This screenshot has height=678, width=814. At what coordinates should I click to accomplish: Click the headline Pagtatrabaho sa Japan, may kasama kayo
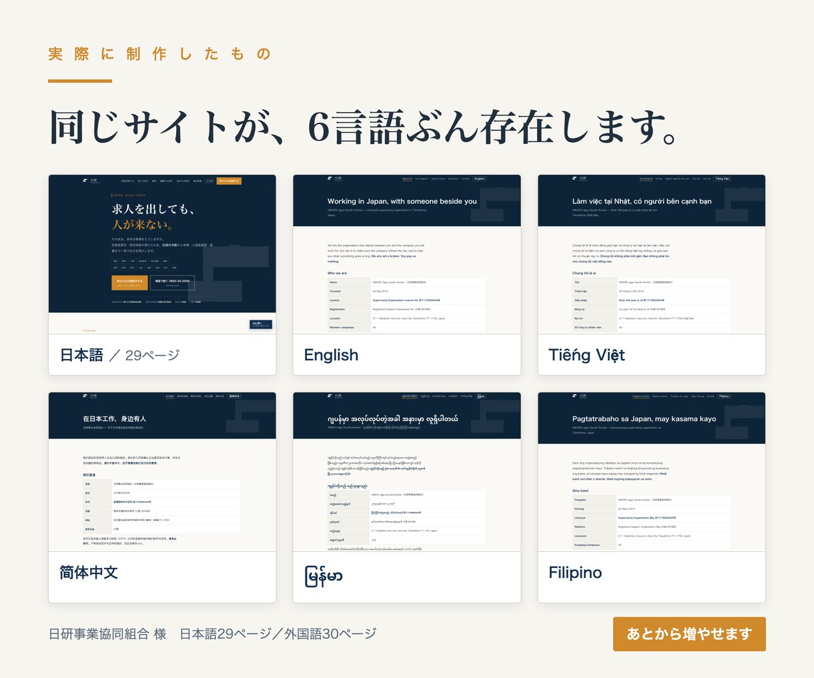[x=644, y=419]
